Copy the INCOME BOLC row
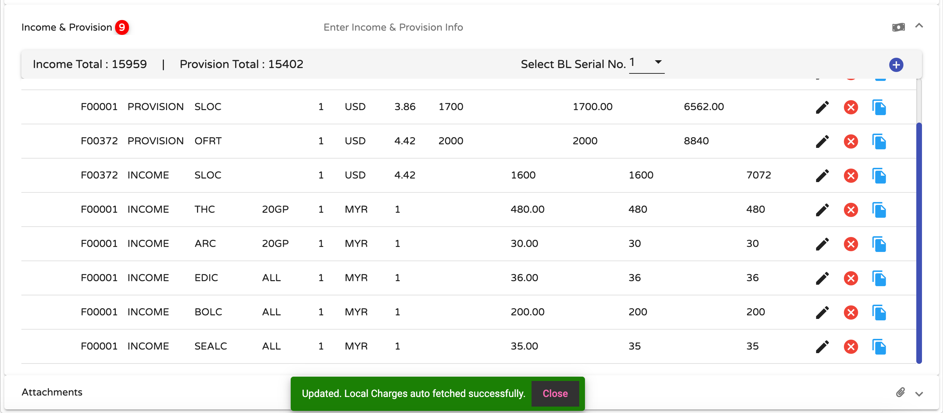 [x=879, y=313]
